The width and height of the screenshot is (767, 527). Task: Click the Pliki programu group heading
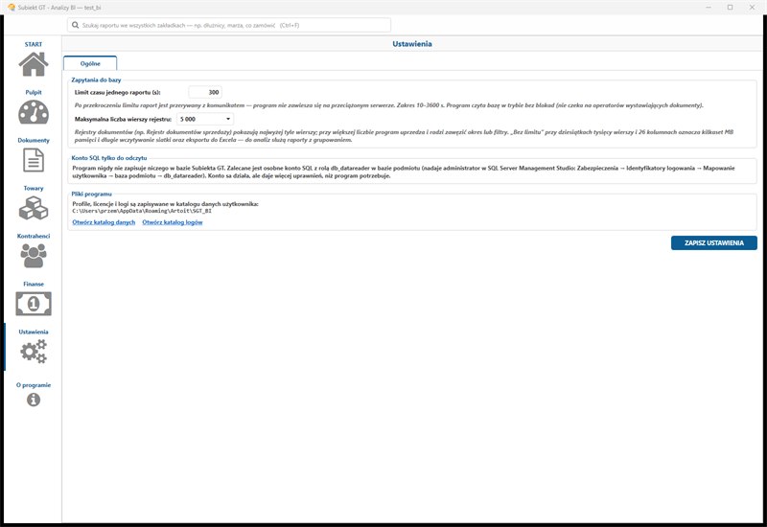pyautogui.click(x=91, y=194)
